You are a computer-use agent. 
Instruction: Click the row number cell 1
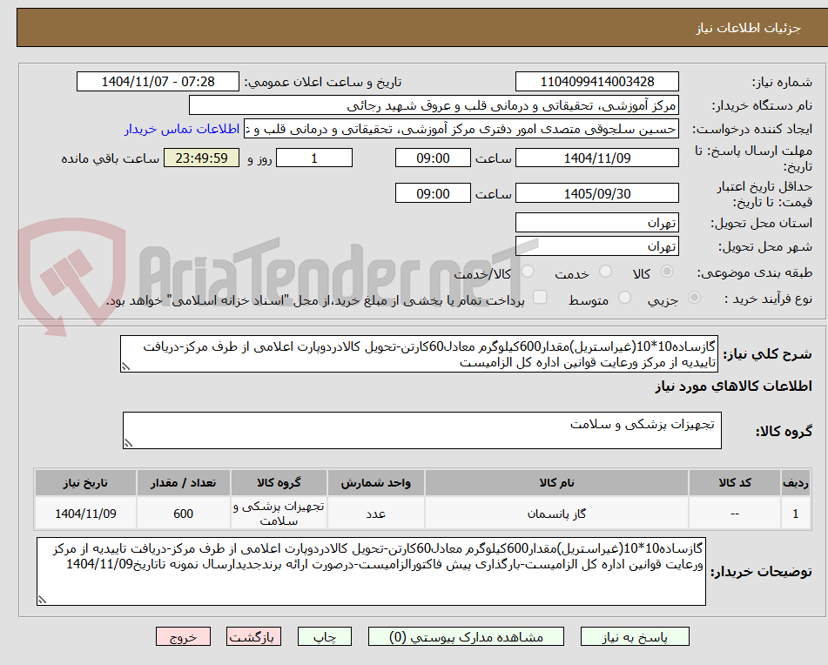[795, 514]
